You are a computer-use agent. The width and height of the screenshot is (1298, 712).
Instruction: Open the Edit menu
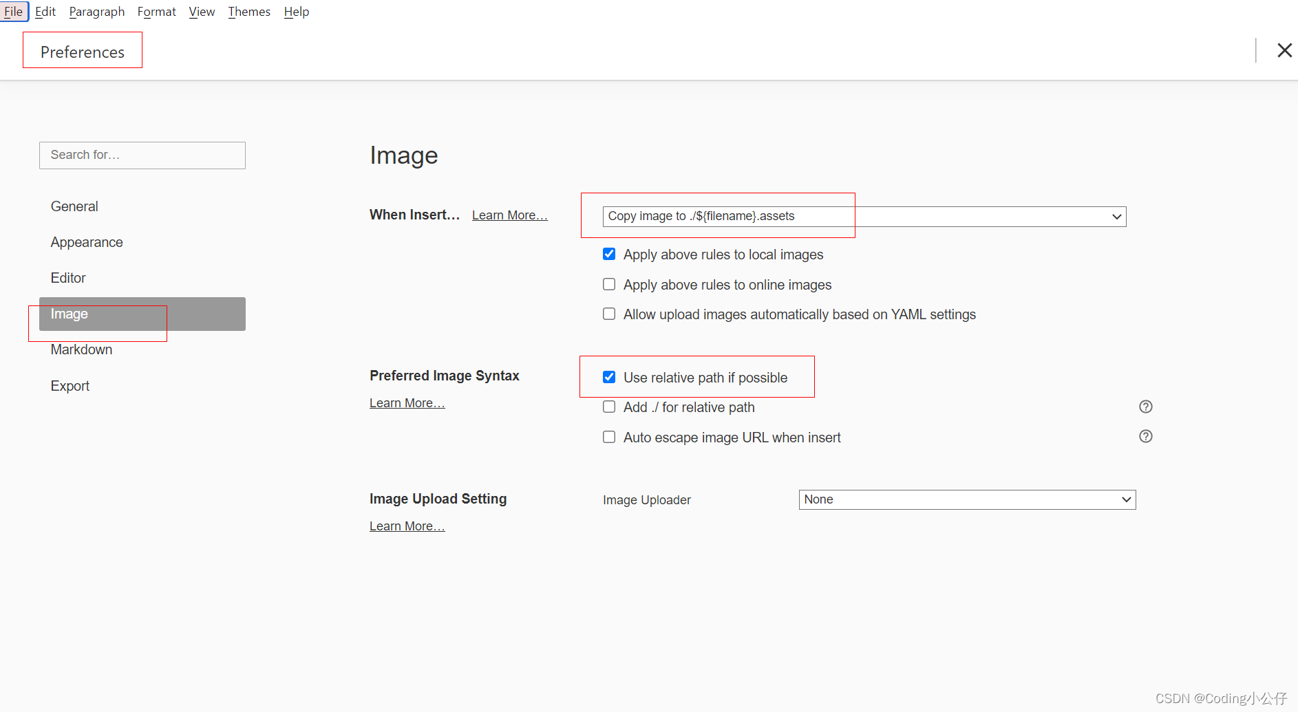[x=45, y=12]
